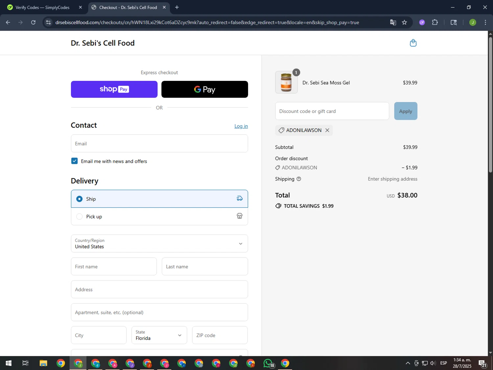Click the Discount code or gift card field
493x370 pixels.
pyautogui.click(x=332, y=111)
